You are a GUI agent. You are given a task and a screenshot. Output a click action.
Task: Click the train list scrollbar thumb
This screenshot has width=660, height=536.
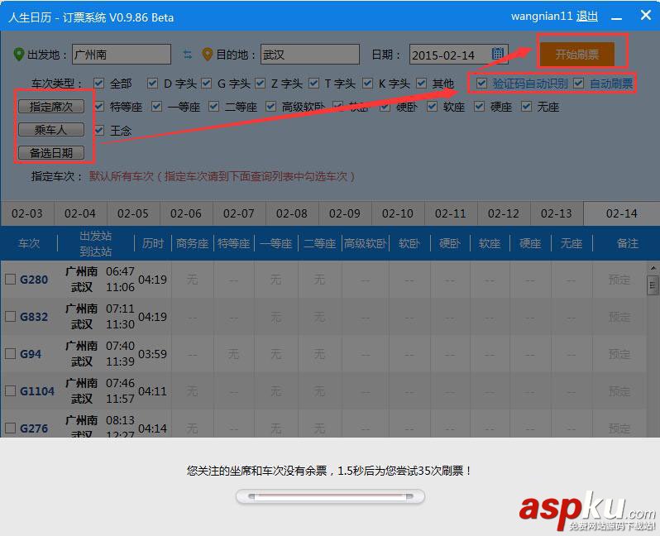[653, 285]
